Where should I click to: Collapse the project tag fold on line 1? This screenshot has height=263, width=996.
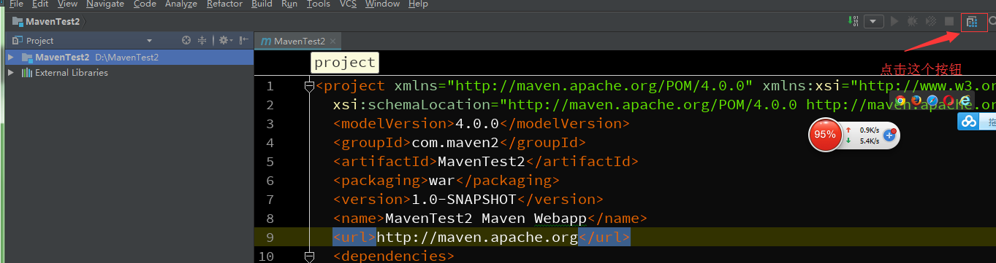(x=309, y=86)
